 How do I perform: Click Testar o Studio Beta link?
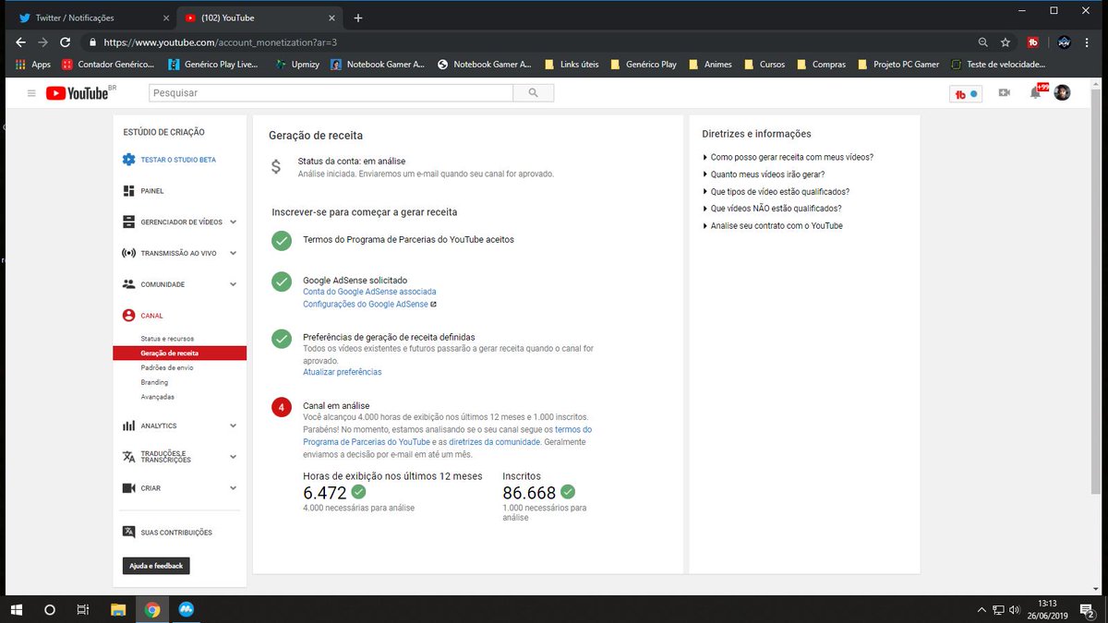178,160
